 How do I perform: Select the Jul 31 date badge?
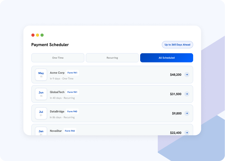(x=41, y=113)
